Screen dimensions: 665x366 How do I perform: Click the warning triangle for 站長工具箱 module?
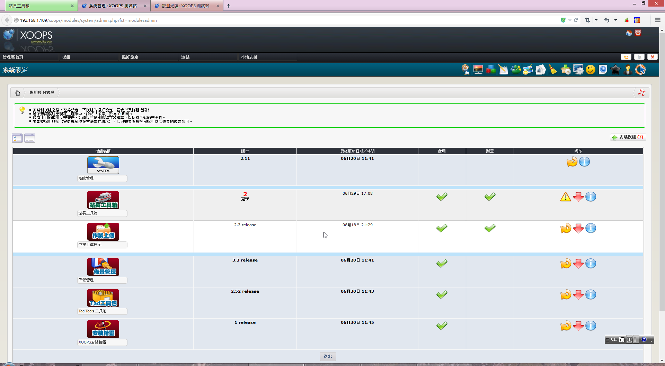[566, 197]
